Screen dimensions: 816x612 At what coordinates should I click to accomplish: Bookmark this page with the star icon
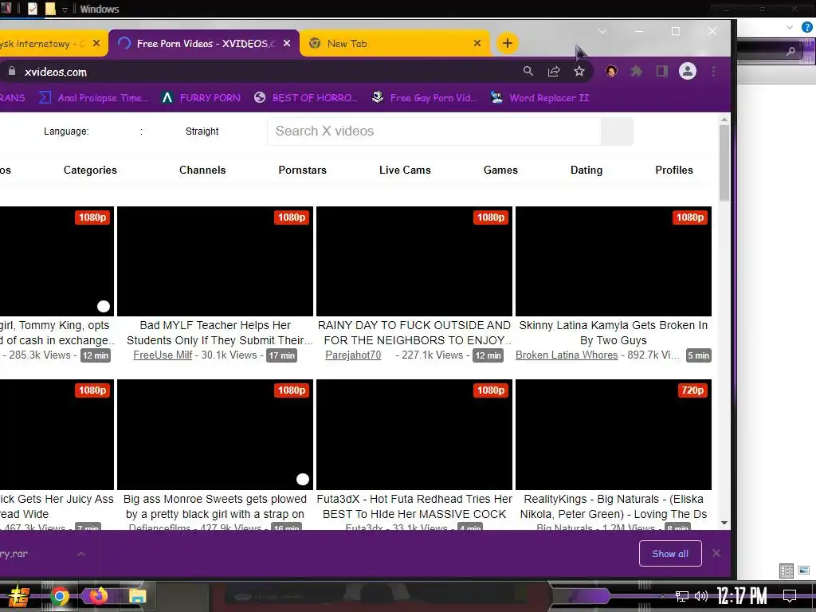(579, 71)
